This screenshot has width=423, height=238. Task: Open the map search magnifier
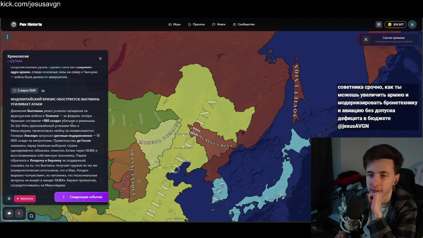[31, 216]
